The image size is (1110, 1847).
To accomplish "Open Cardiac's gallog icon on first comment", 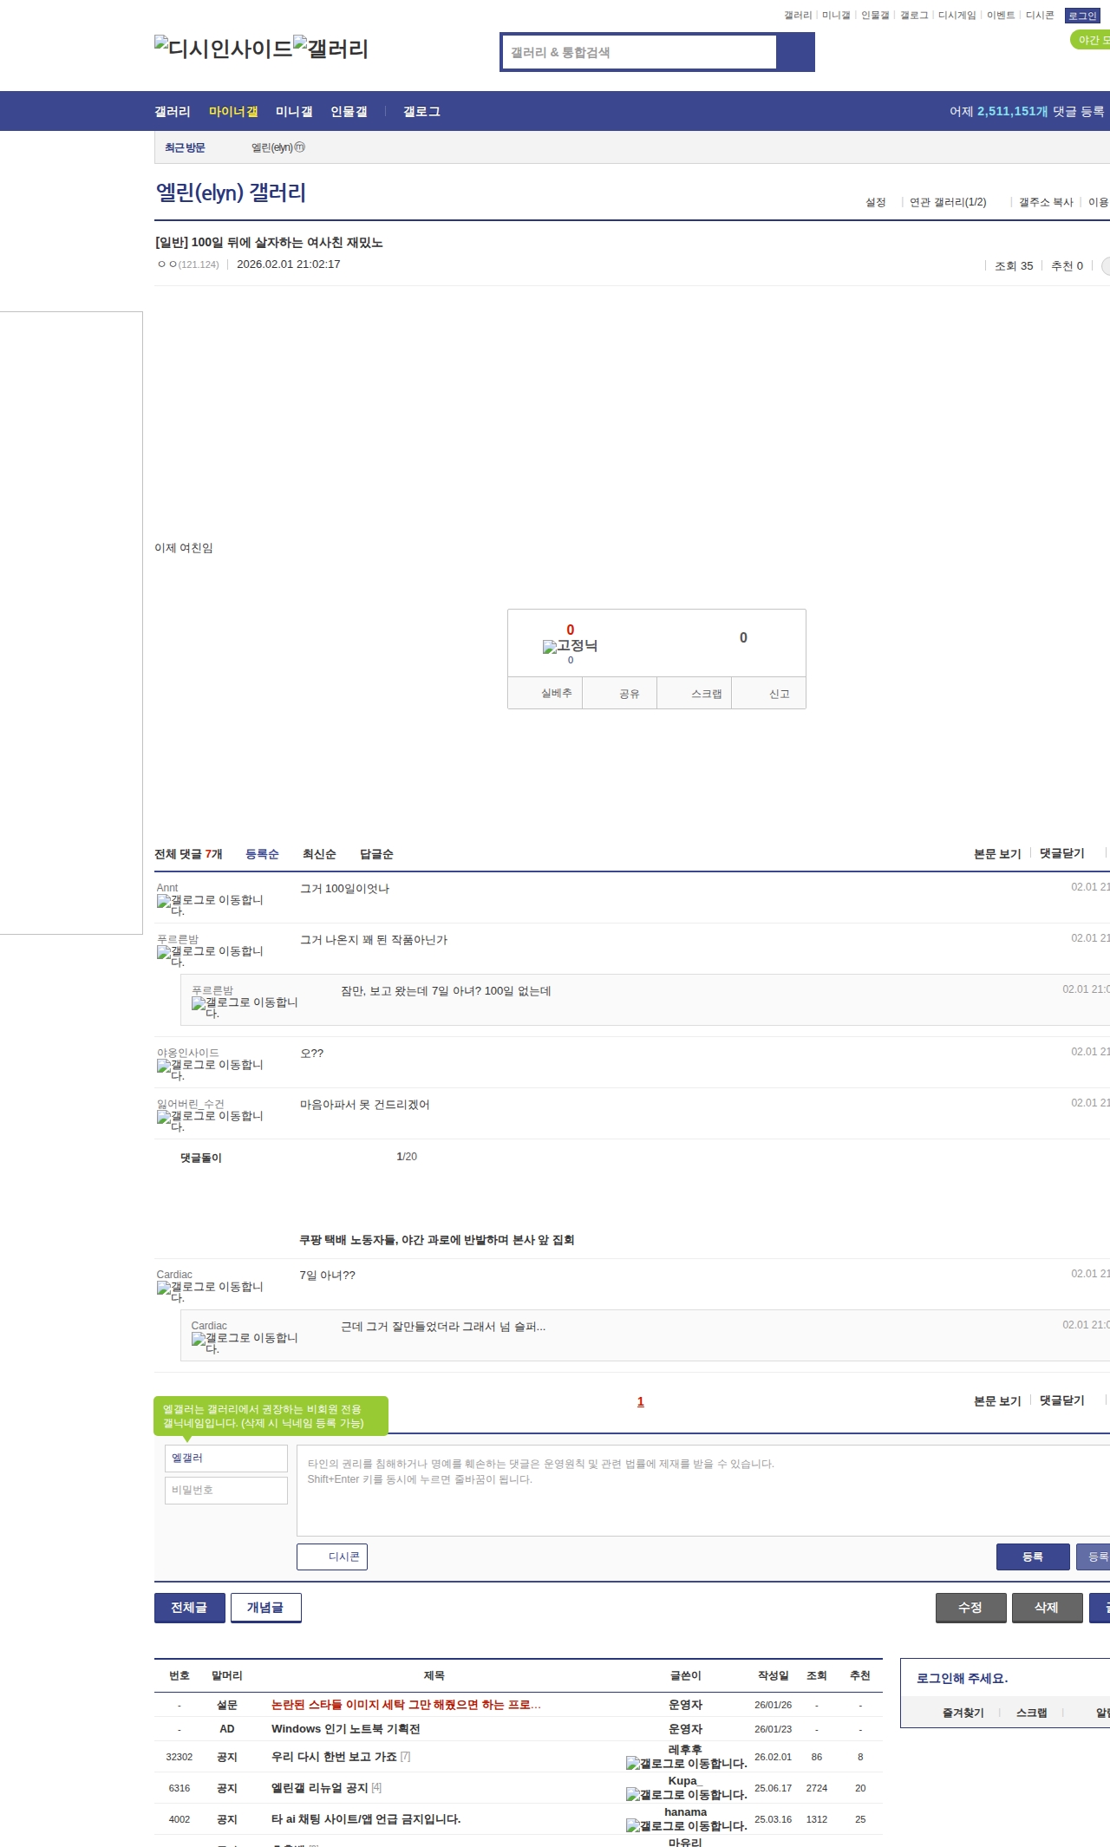I will coord(164,1289).
